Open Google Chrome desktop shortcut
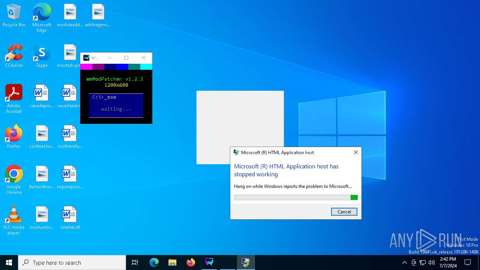The image size is (480, 270). (x=14, y=180)
